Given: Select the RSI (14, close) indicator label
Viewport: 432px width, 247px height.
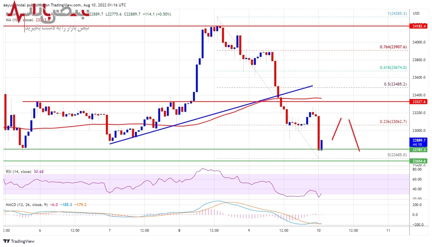Looking at the screenshot, I should click(19, 172).
